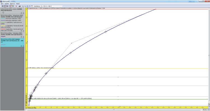Click the red X delete toolbar icon
The width and height of the screenshot is (210, 111).
pos(16,6)
